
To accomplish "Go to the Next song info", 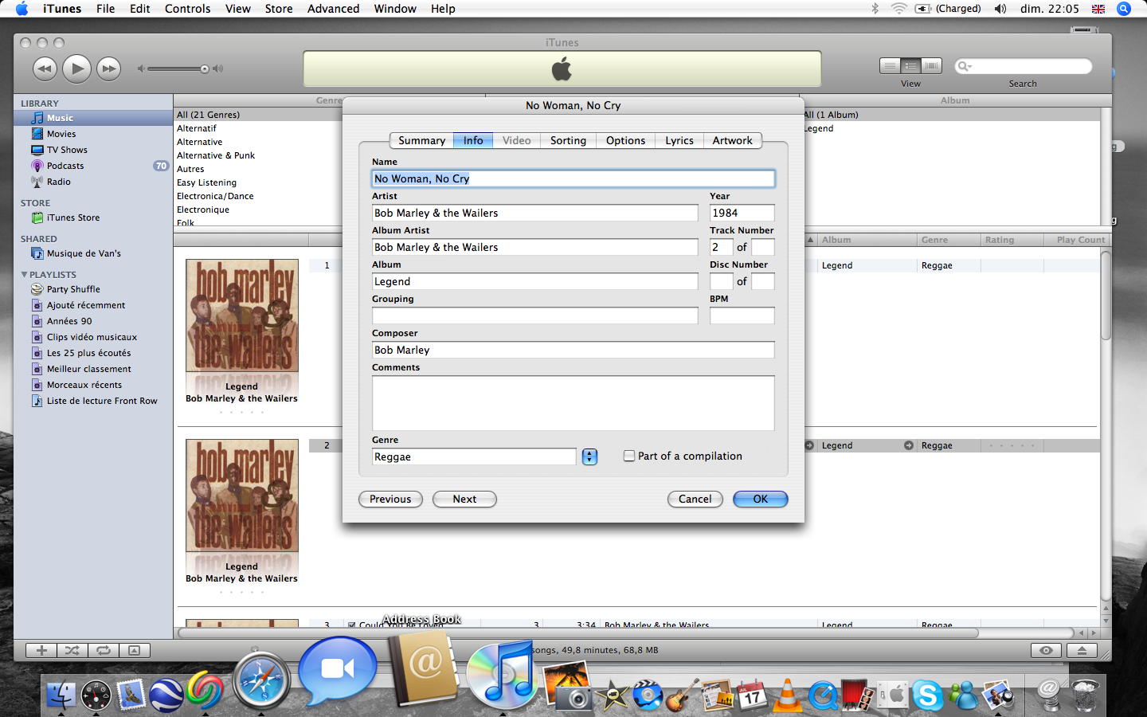I will [464, 499].
